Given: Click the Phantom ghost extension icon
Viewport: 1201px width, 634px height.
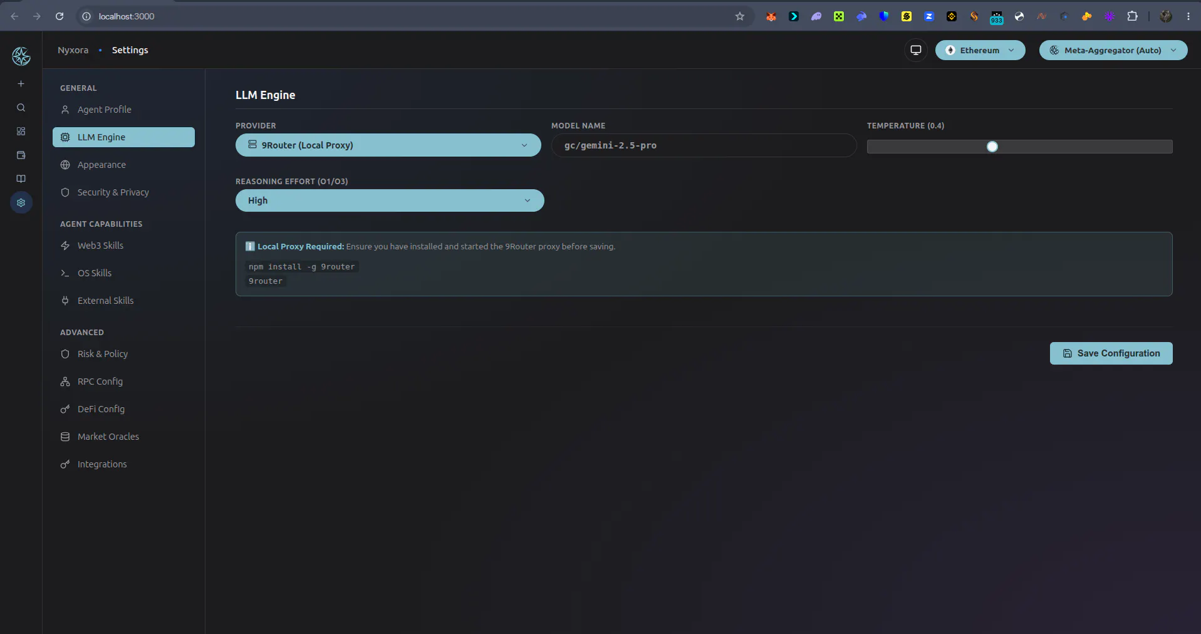Looking at the screenshot, I should [x=816, y=16].
